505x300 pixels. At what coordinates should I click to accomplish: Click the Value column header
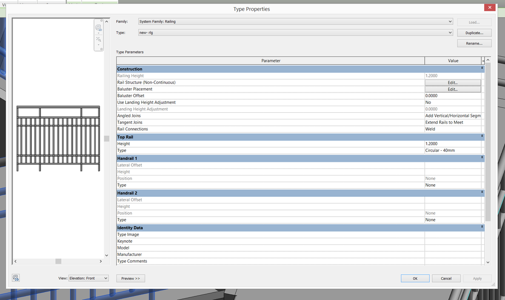453,61
